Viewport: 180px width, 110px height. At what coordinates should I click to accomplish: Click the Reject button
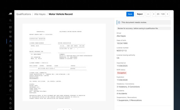[140, 14]
